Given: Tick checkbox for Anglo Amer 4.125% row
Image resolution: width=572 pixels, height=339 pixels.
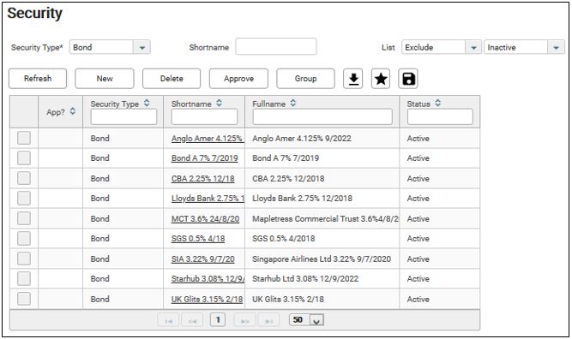Looking at the screenshot, I should click(24, 138).
